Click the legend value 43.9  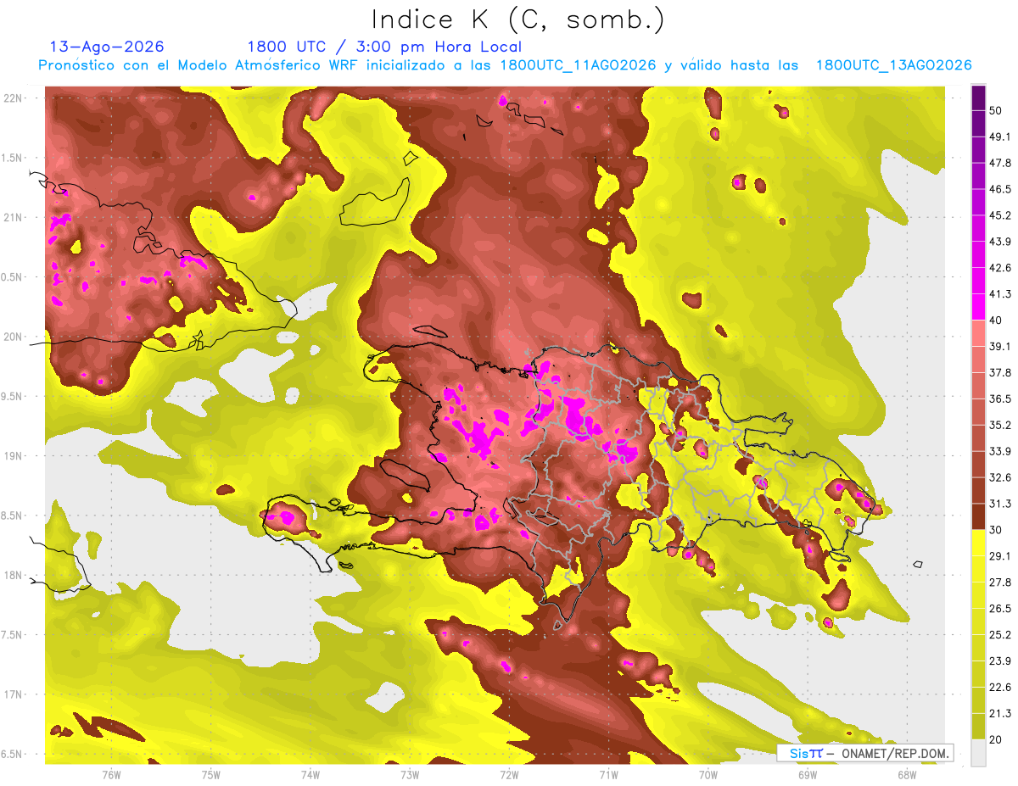(x=1000, y=242)
